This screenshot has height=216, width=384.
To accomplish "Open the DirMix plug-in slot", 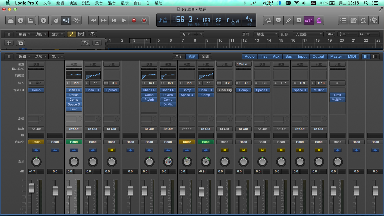I will pyautogui.click(x=168, y=104).
